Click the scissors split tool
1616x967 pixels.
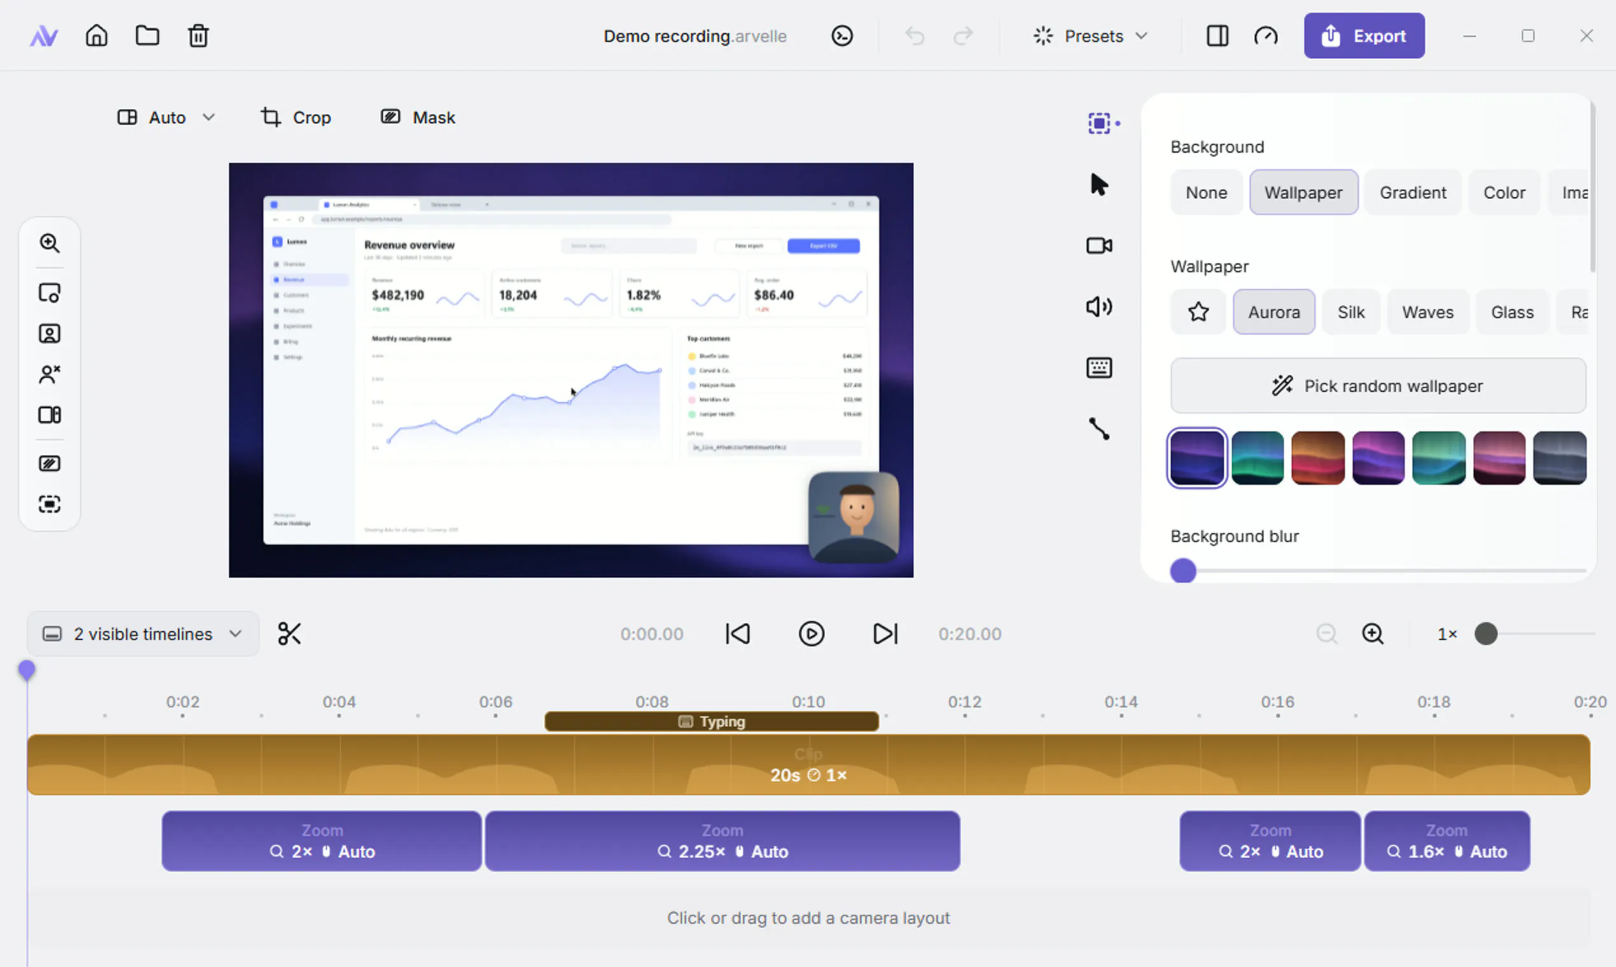289,634
